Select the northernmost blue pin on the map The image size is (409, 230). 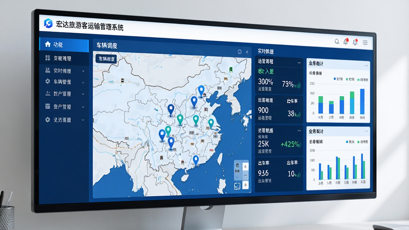click(201, 91)
